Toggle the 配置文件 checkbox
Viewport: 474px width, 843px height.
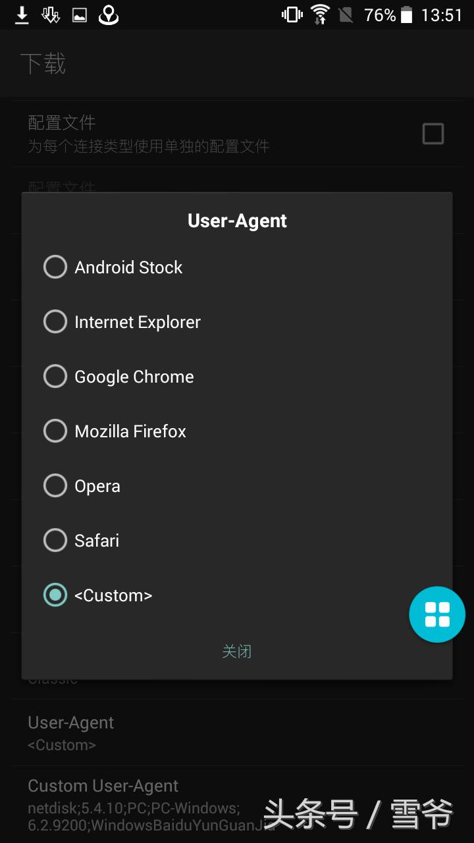(433, 134)
